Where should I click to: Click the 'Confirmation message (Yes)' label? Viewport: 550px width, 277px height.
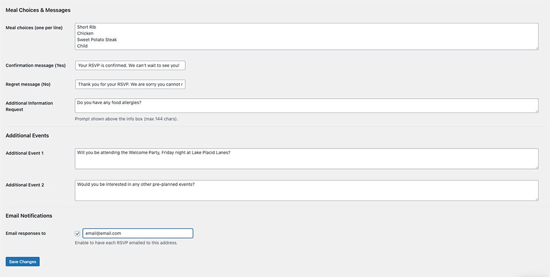36,65
